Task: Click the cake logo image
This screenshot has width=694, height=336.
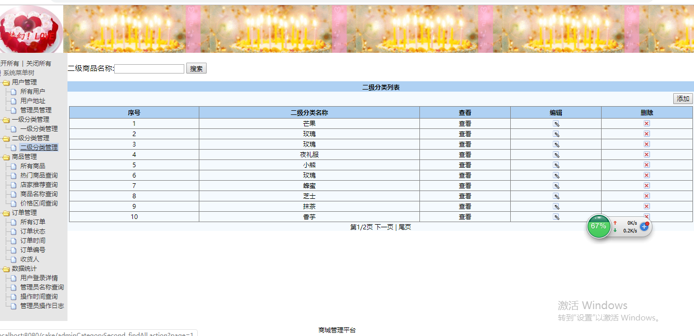Action: pyautogui.click(x=31, y=30)
